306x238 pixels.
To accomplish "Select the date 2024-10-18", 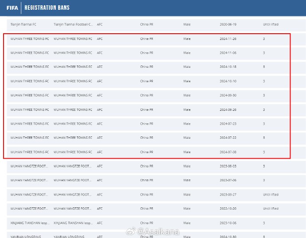I will [228, 67].
